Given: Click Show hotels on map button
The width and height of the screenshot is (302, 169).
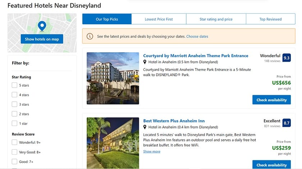Looking at the screenshot, I should coord(42,39).
